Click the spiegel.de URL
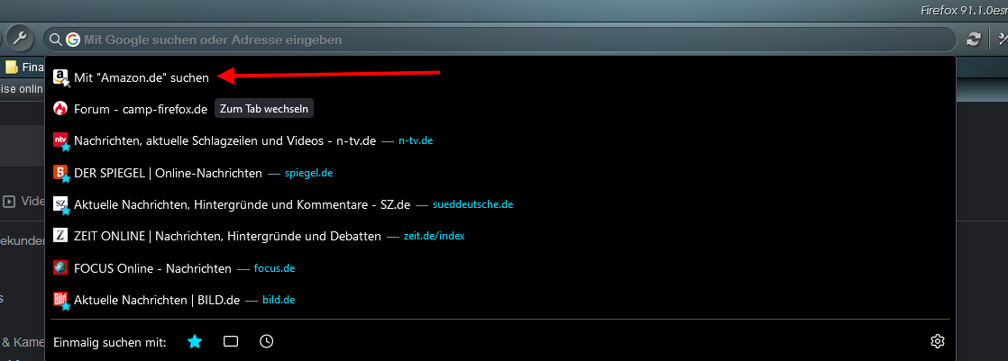 point(308,173)
